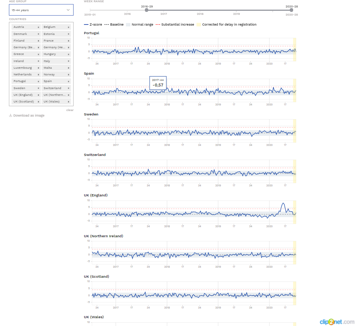Toggle the Substantial increase legend entry
Screen dimensions: 360x326
[x=175, y=25]
